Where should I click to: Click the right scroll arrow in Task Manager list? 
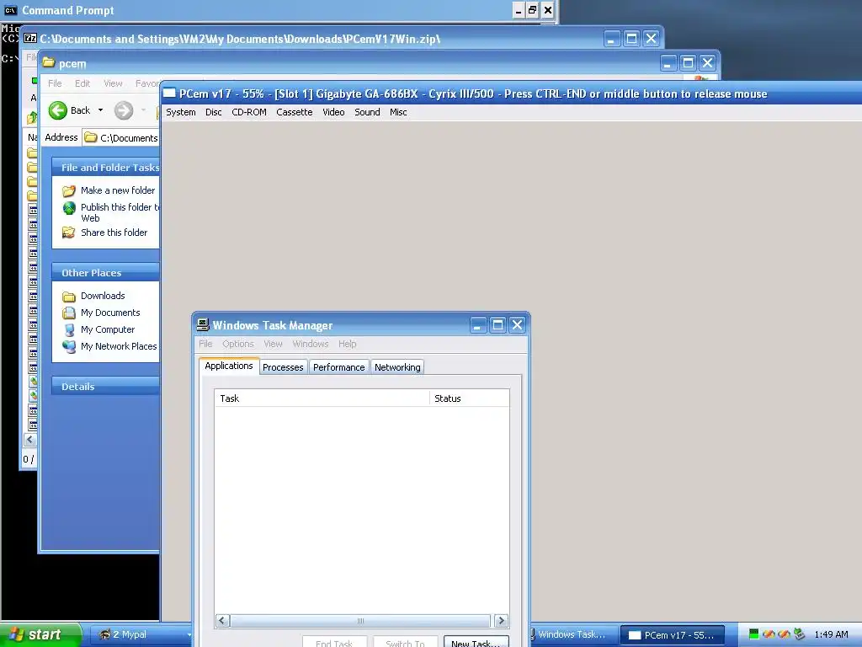coord(501,621)
